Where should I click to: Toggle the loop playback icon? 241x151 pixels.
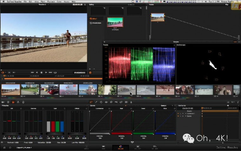(55, 72)
